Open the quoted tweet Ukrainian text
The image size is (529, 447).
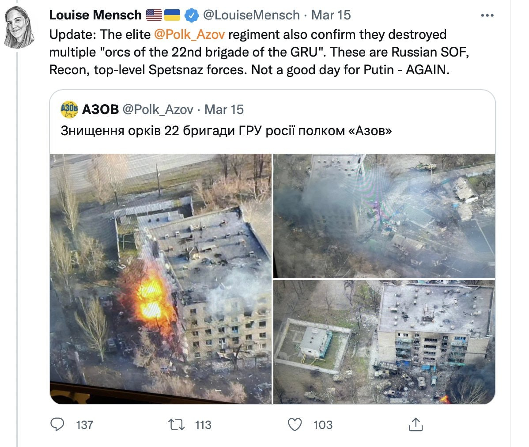coord(226,131)
